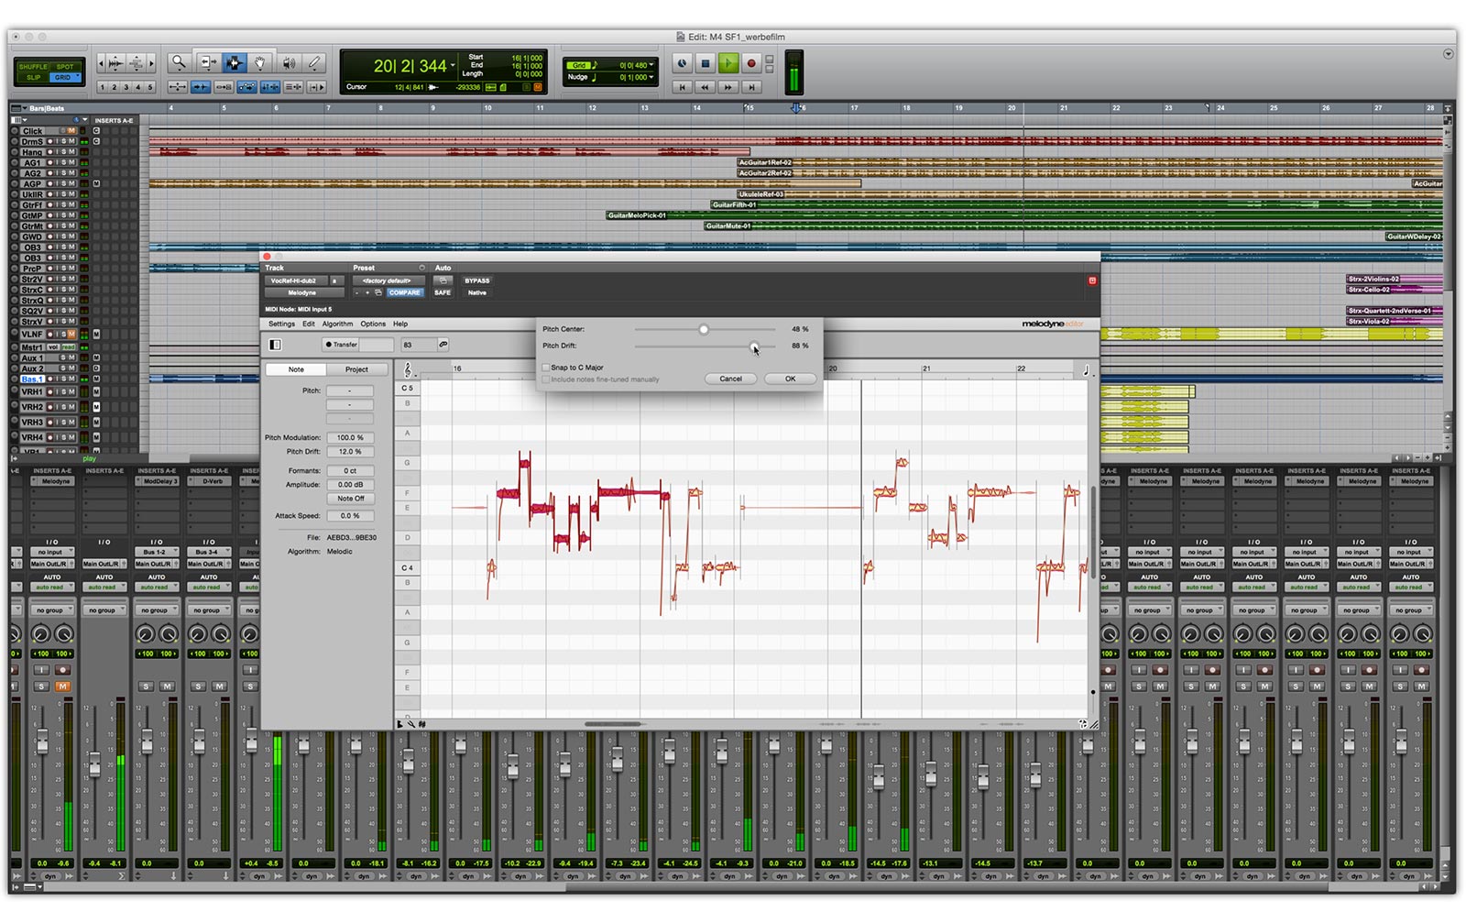Click the Melodyne treble clef icon
1466x923 pixels.
[x=408, y=369]
